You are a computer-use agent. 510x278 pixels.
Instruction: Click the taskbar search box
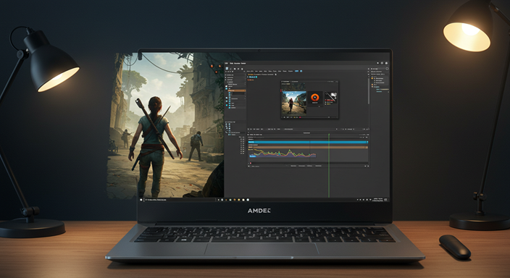click(x=180, y=200)
